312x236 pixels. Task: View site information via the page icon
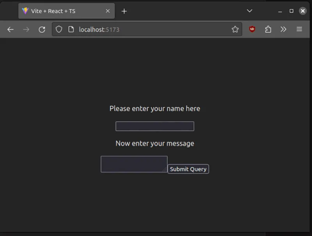[71, 29]
